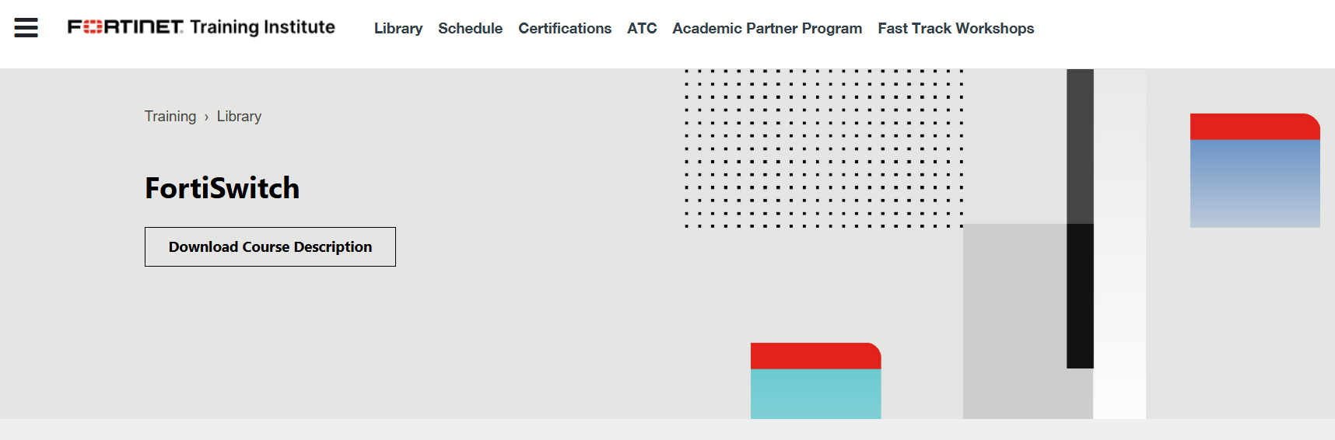Click the Training Institute title text
Screen dimensions: 1335x440
(x=262, y=27)
